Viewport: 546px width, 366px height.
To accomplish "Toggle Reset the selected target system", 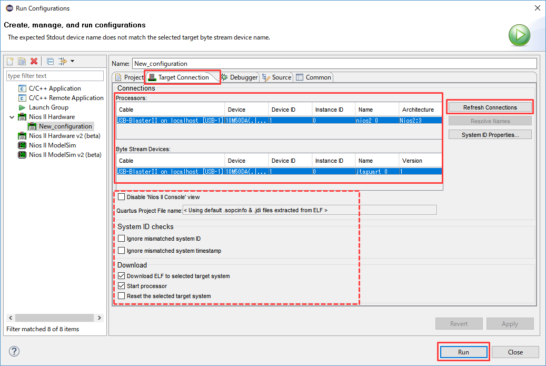I will click(122, 296).
